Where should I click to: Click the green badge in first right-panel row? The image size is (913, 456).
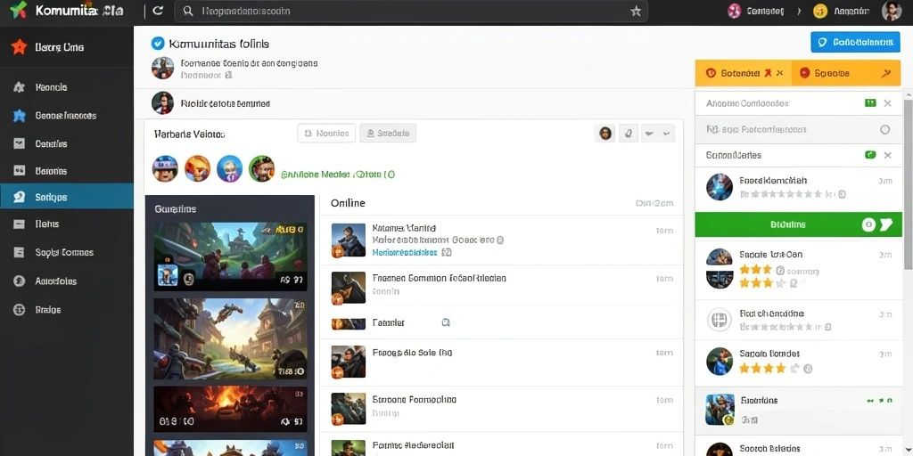click(870, 103)
